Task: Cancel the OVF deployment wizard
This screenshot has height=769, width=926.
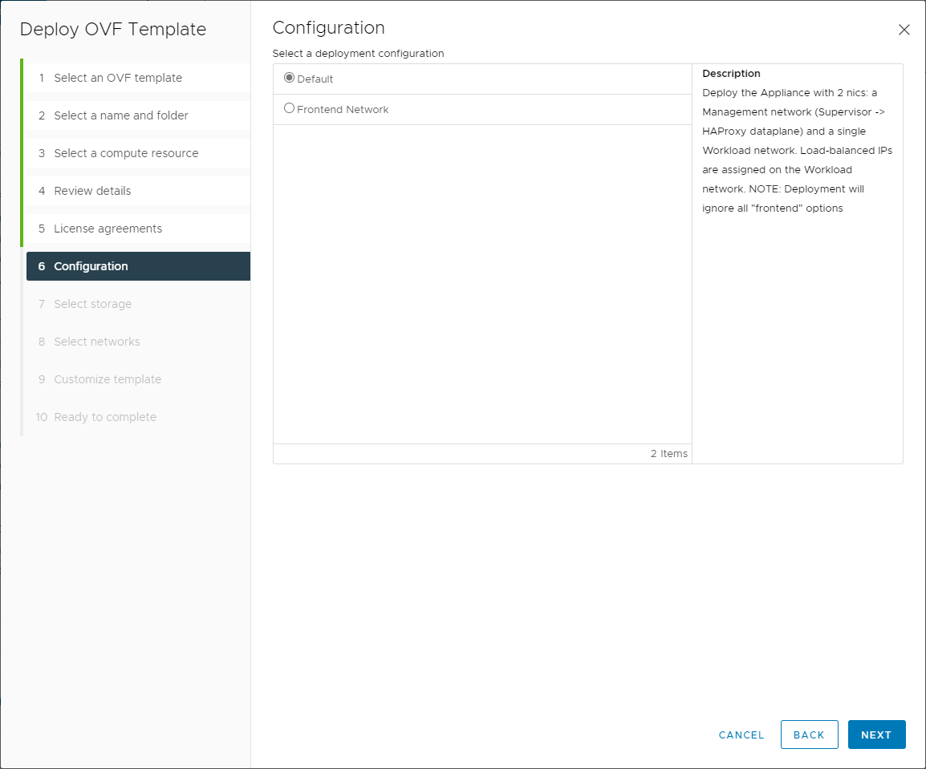Action: 741,735
